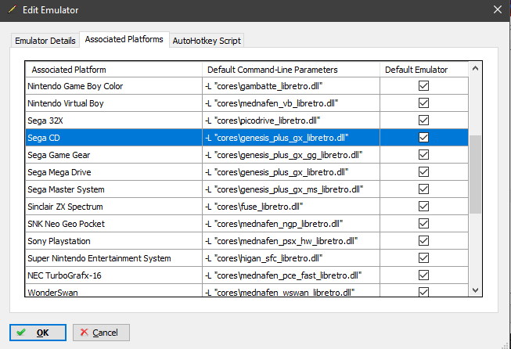Image resolution: width=511 pixels, height=349 pixels.
Task: Edit the gambatte_libretro.dll parameter cell
Action: pyautogui.click(x=291, y=86)
